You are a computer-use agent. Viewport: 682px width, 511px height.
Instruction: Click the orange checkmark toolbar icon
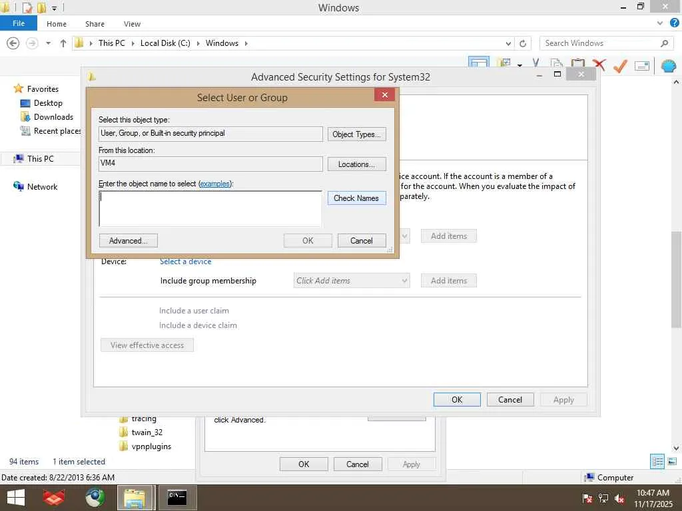620,65
